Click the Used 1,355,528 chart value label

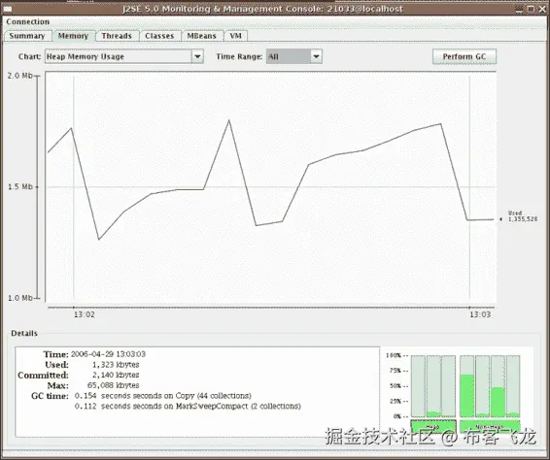tap(522, 216)
